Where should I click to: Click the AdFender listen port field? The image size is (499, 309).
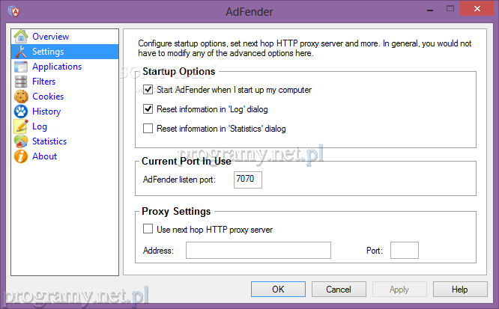248,180
